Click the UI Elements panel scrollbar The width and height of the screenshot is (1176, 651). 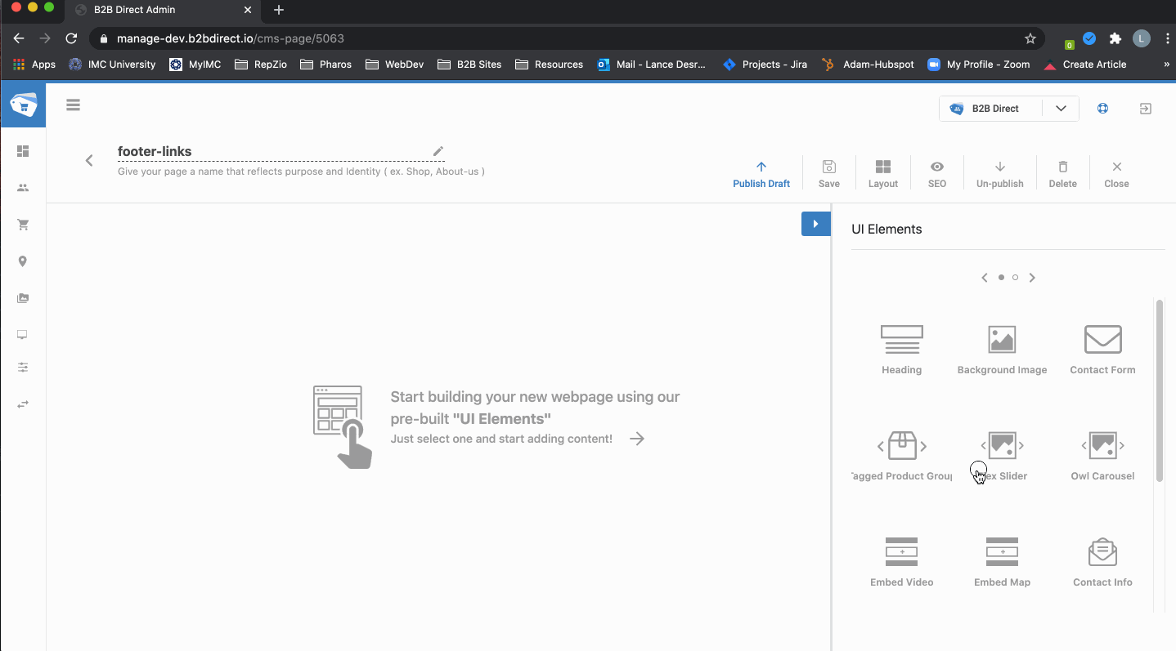[x=1159, y=390]
